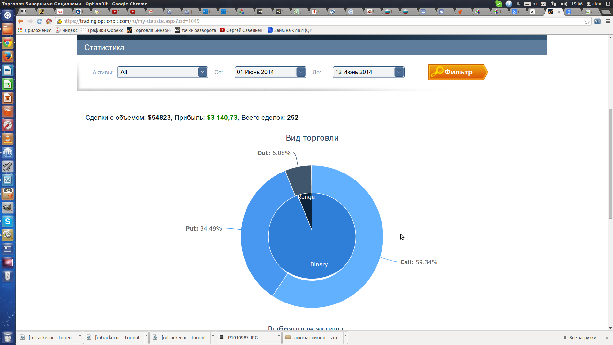The image size is (613, 345).
Task: Click the VK extension icon
Action: tap(597, 21)
